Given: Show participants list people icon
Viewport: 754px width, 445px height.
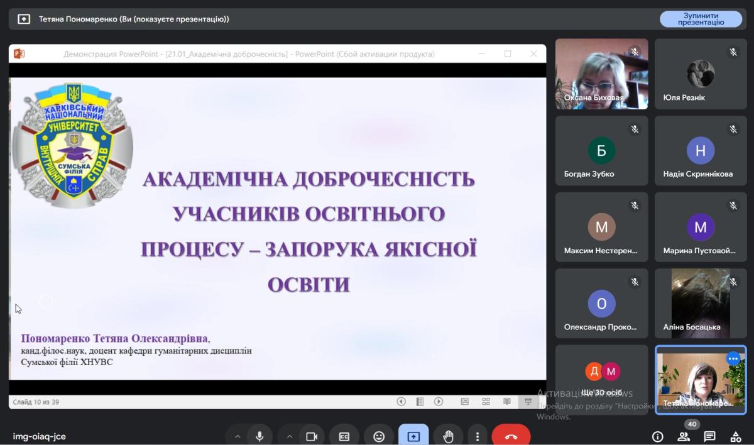Looking at the screenshot, I should pos(684,436).
